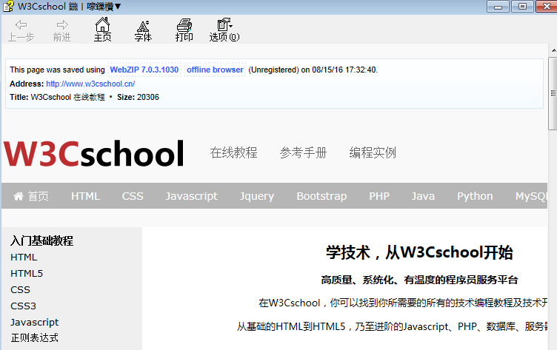Click the Size: 20306 text
The width and height of the screenshot is (557, 350).
click(x=138, y=97)
